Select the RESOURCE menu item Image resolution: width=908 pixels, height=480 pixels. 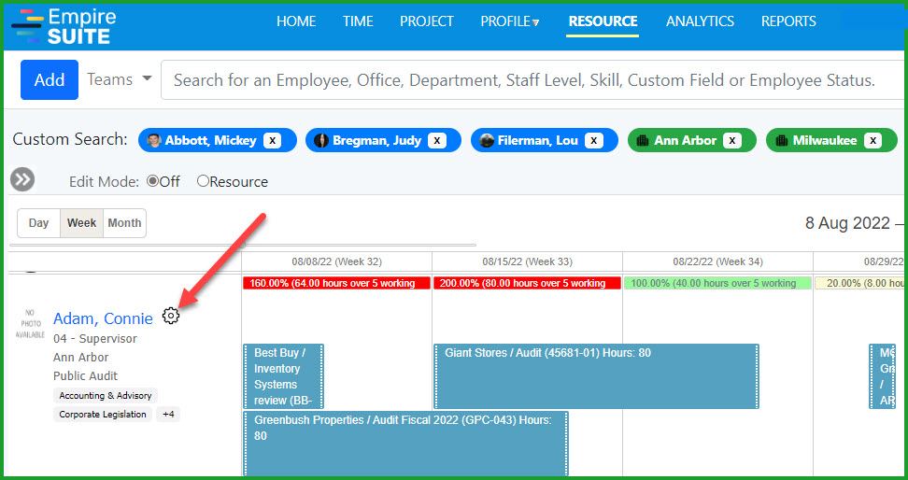[603, 21]
